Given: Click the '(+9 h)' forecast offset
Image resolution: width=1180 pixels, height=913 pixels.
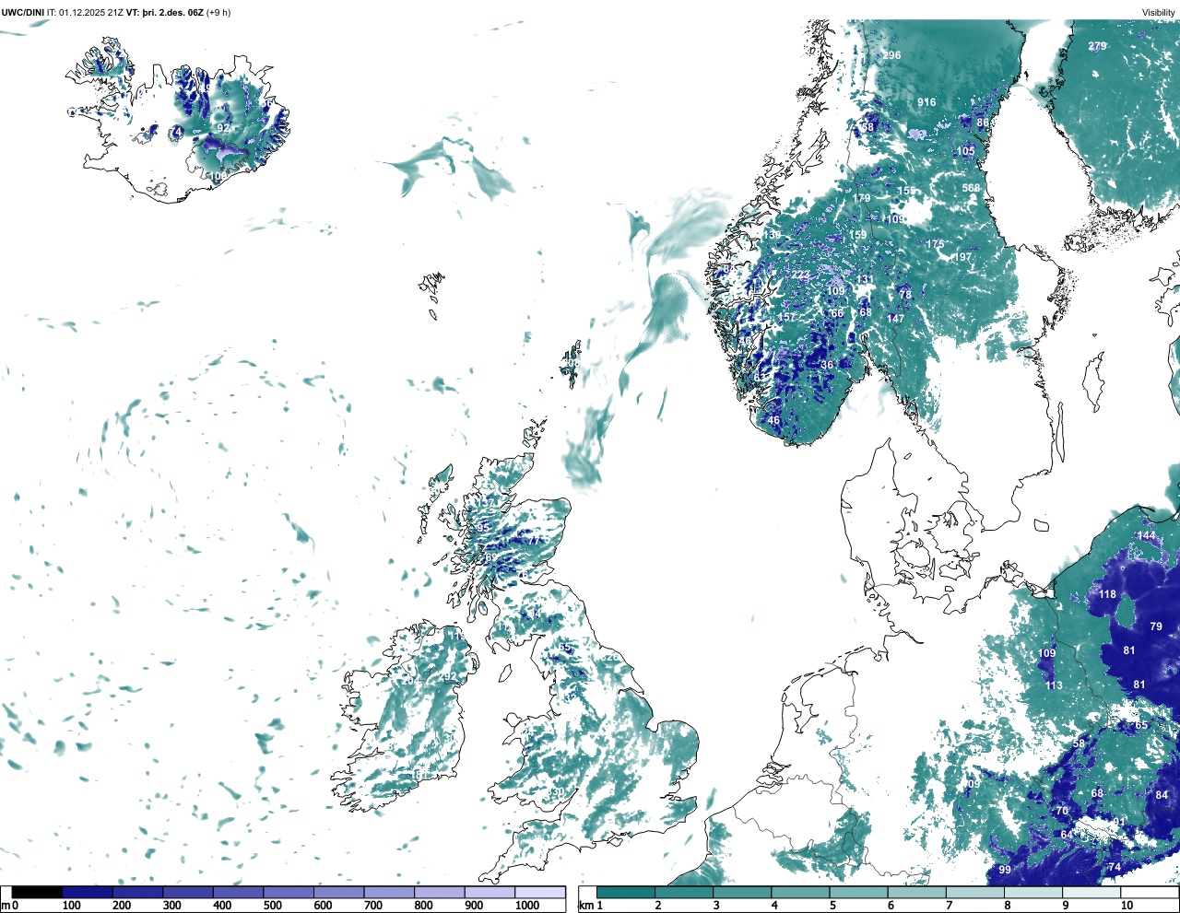Looking at the screenshot, I should point(218,12).
